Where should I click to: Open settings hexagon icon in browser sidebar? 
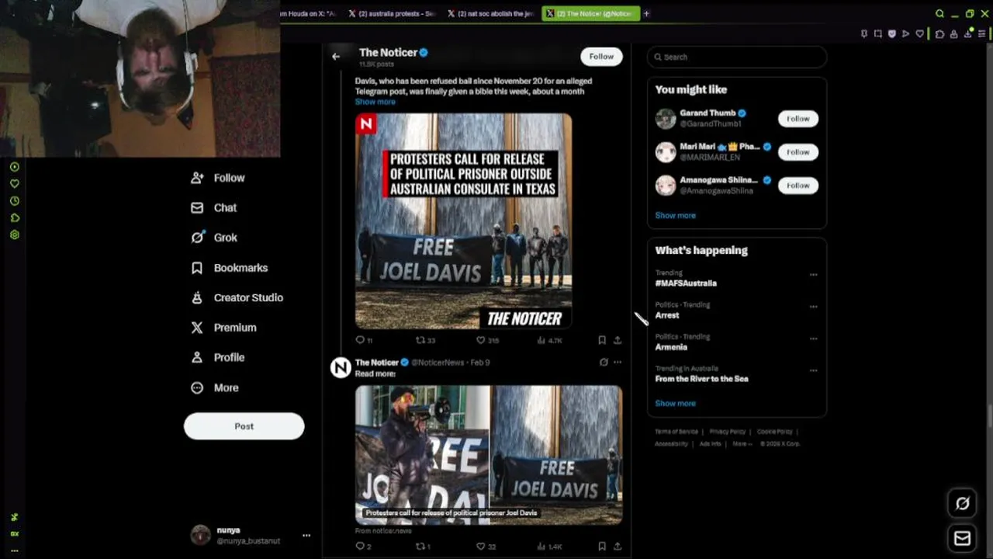[15, 235]
